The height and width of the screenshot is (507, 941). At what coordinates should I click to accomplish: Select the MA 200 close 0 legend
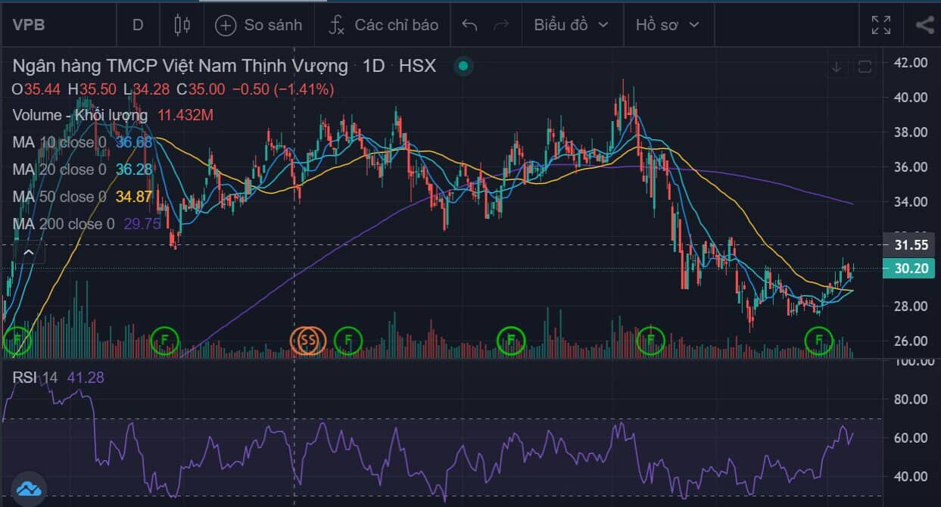[63, 224]
